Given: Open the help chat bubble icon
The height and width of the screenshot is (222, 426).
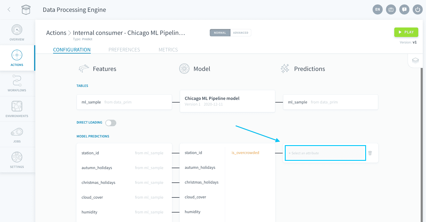Looking at the screenshot, I should (x=404, y=9).
